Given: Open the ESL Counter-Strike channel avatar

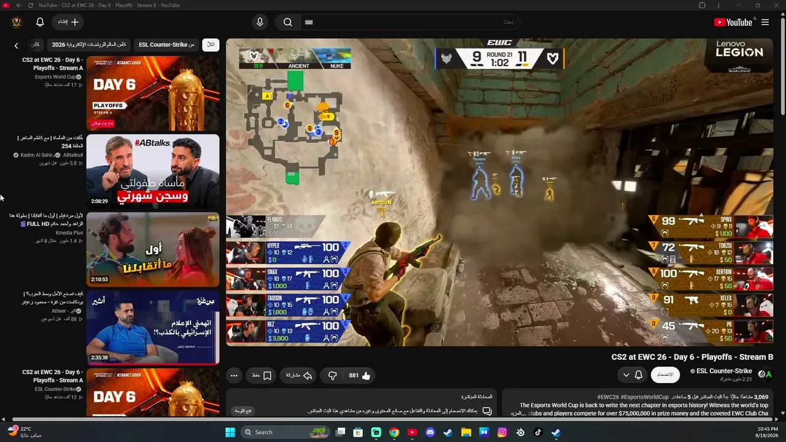Looking at the screenshot, I should click(765, 374).
